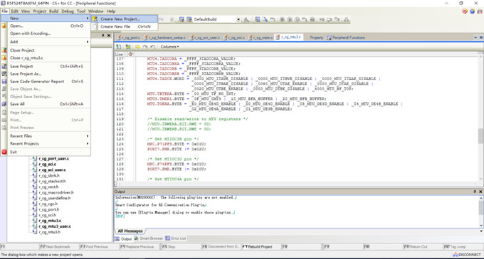This screenshot has width=484, height=259.
Task: Pin the project tree panel
Action: (103, 35)
